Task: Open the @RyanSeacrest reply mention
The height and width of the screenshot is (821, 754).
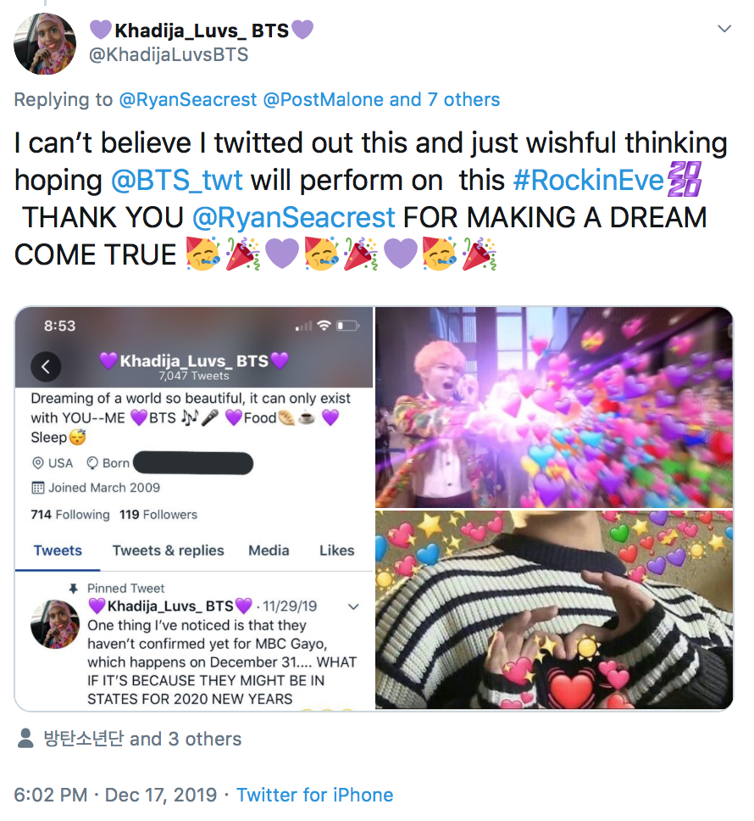Action: pyautogui.click(x=188, y=99)
